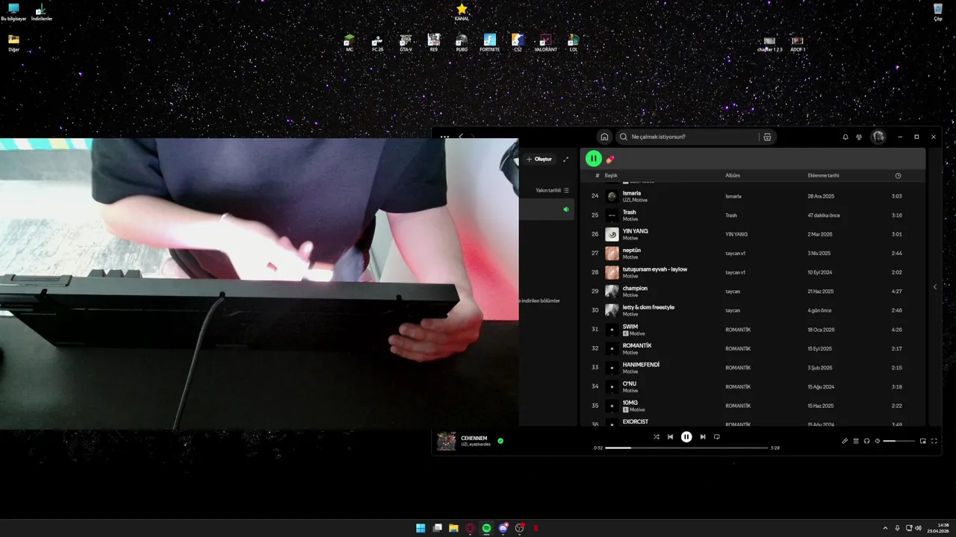Click the Oluştur create button
Viewport: 956px width, 537px height.
pos(539,159)
